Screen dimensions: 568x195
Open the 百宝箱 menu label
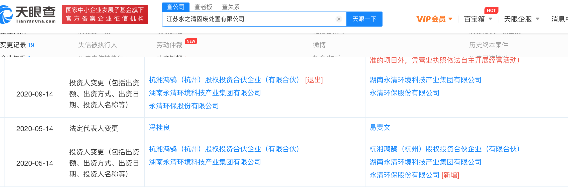point(474,19)
